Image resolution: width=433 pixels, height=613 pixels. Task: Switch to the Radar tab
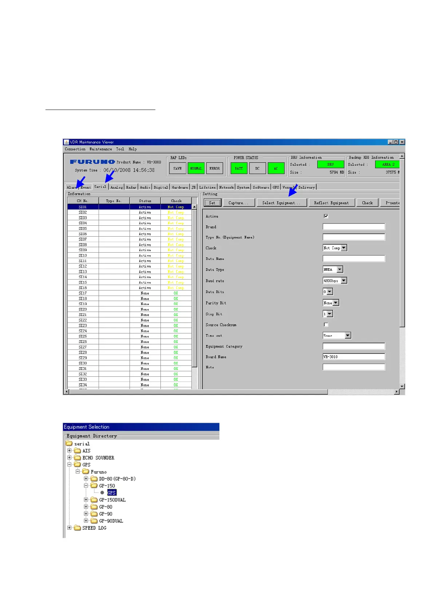pyautogui.click(x=131, y=187)
